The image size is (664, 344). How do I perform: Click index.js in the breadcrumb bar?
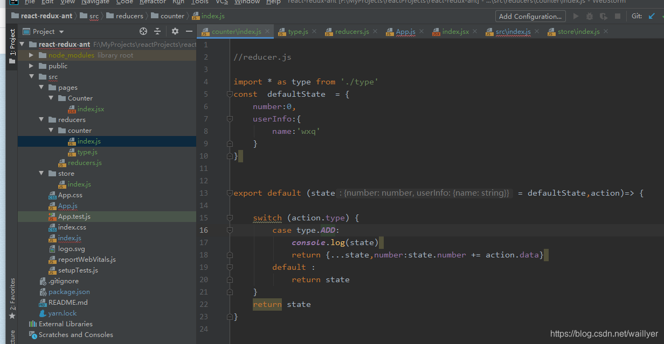click(208, 16)
